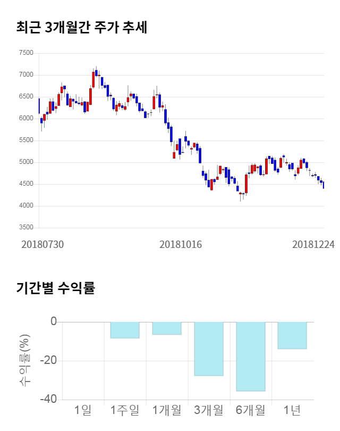Select the 20181224 end date label
Screen dimensions: 340x431
coord(313,244)
